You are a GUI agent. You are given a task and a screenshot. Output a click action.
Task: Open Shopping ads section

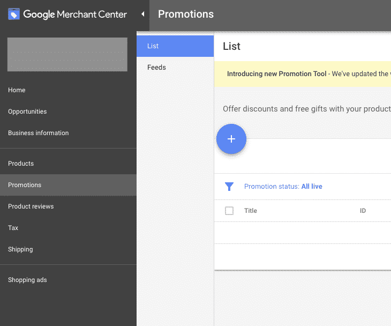coord(68,280)
